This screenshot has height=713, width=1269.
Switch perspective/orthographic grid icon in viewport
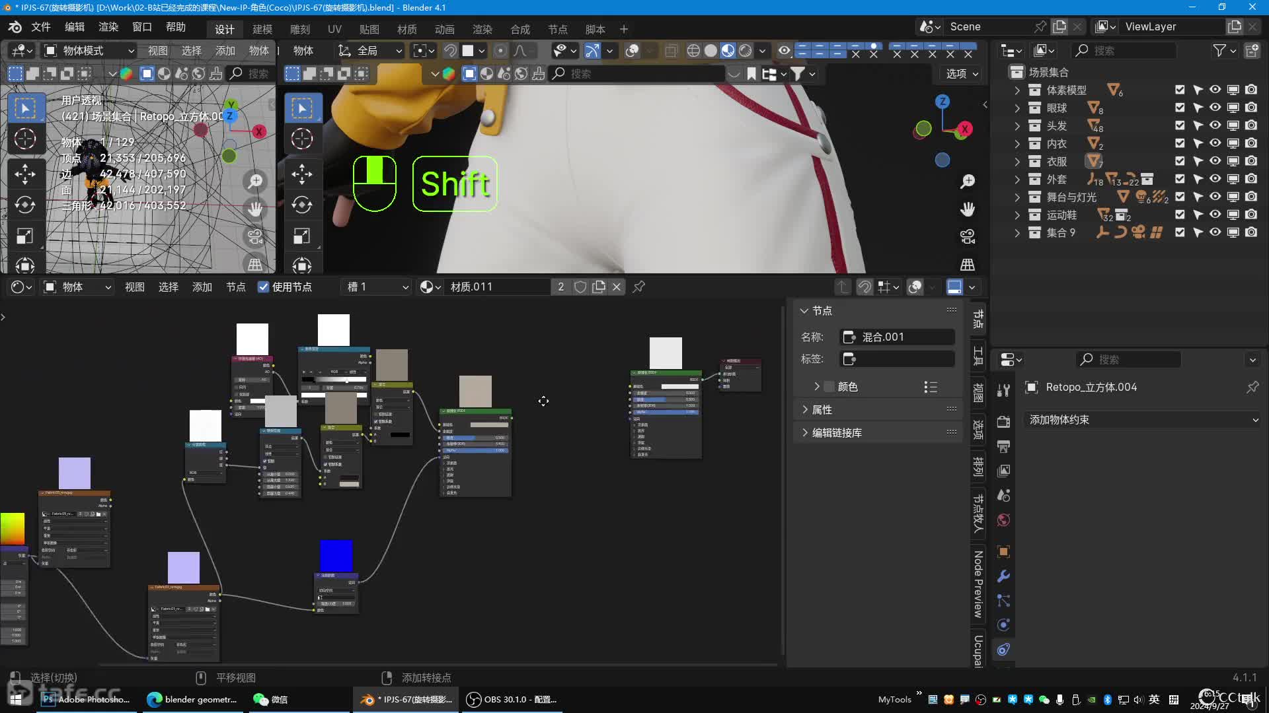tap(968, 264)
